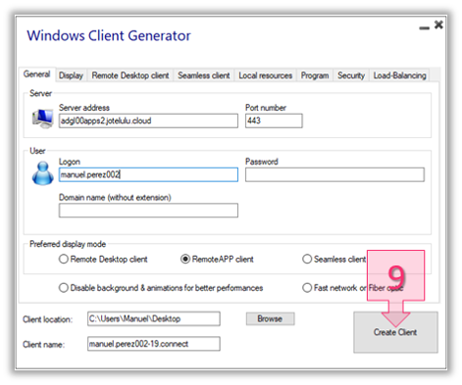Image resolution: width=462 pixels, height=385 pixels.
Task: Click the Browse button
Action: (x=270, y=318)
